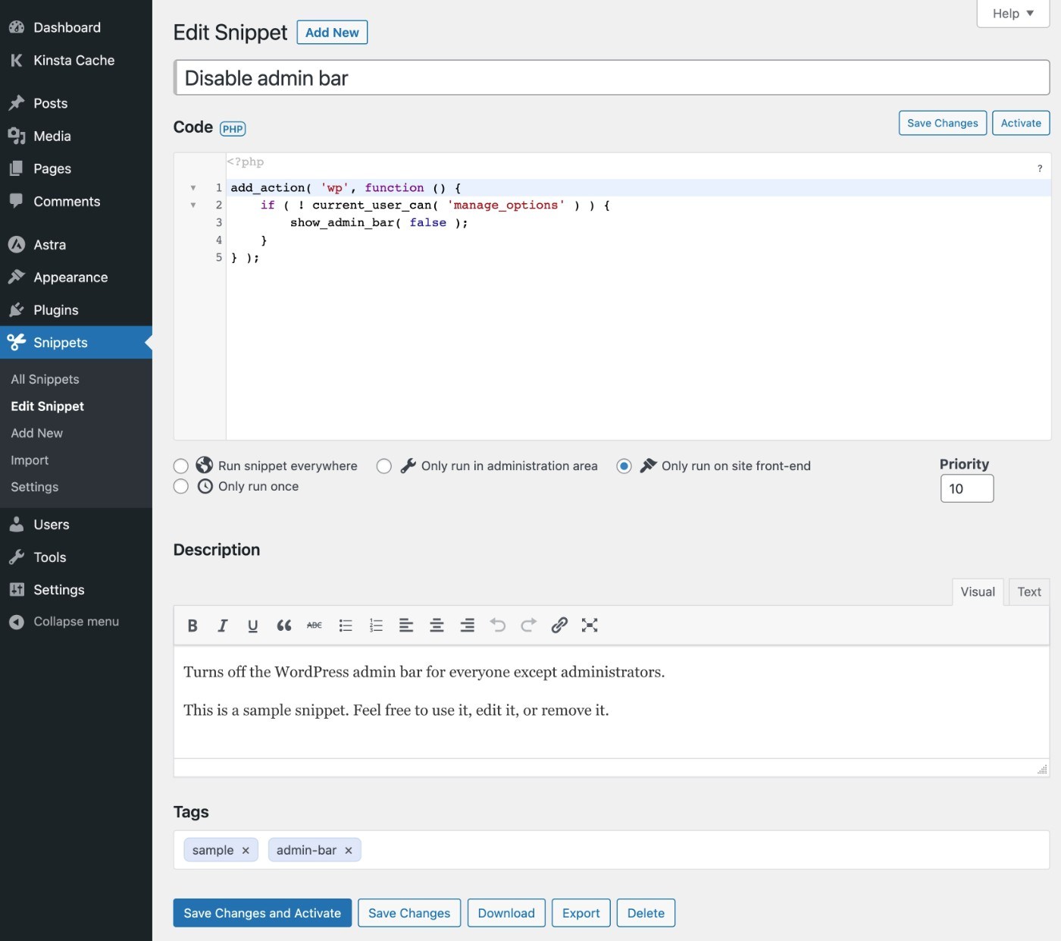Add a new snippet via Add New button

tap(331, 32)
